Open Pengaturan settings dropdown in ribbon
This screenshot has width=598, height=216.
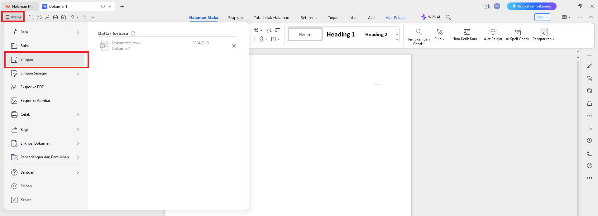pyautogui.click(x=543, y=35)
